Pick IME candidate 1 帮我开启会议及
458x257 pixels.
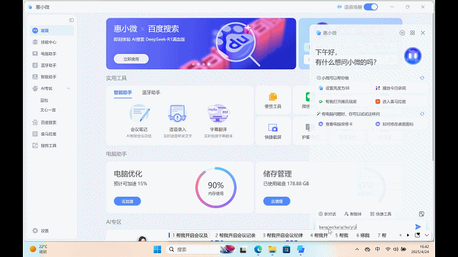point(190,235)
